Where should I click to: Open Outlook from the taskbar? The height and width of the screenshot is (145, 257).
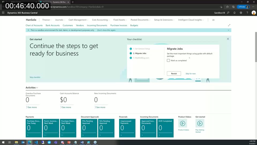point(23,142)
